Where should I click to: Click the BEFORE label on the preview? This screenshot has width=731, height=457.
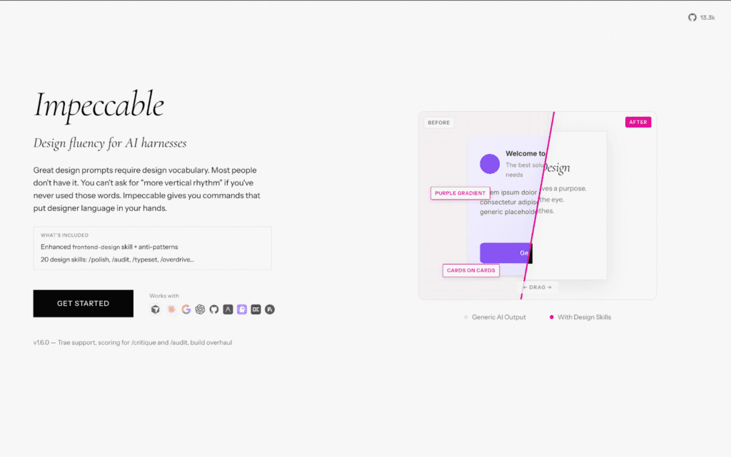tap(438, 123)
